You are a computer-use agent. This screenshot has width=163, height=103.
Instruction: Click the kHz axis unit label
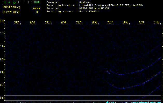click(x=2, y=21)
